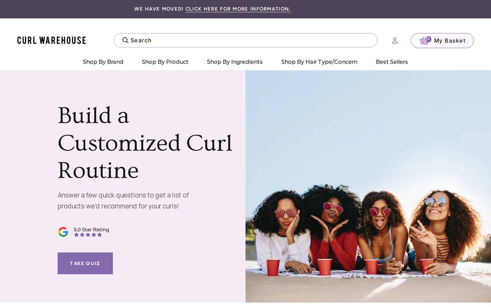
Task: Click 'Build a Customized Curl Routine' heading
Action: (x=145, y=143)
